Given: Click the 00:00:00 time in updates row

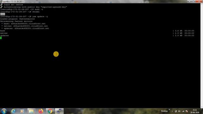Looking at the screenshot, I should (x=189, y=35).
